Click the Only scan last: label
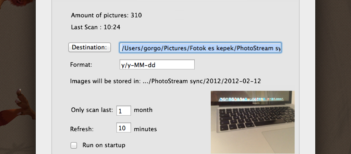351x154 pixels. coord(92,110)
